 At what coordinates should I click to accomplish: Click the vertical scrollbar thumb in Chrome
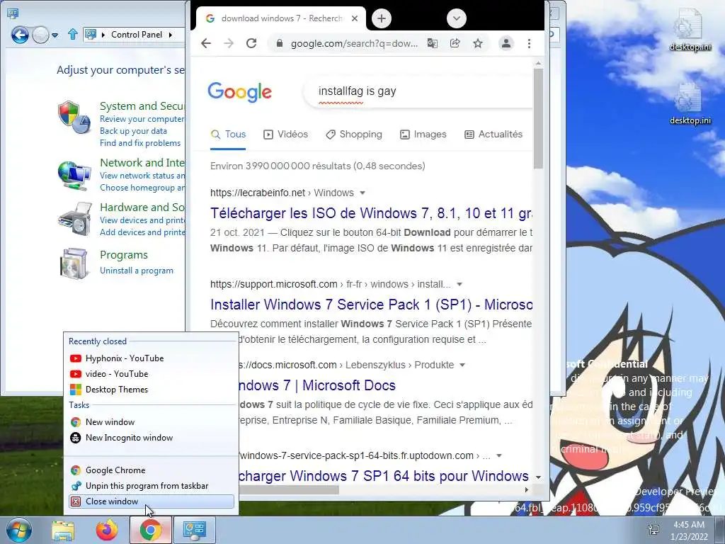pyautogui.click(x=538, y=118)
